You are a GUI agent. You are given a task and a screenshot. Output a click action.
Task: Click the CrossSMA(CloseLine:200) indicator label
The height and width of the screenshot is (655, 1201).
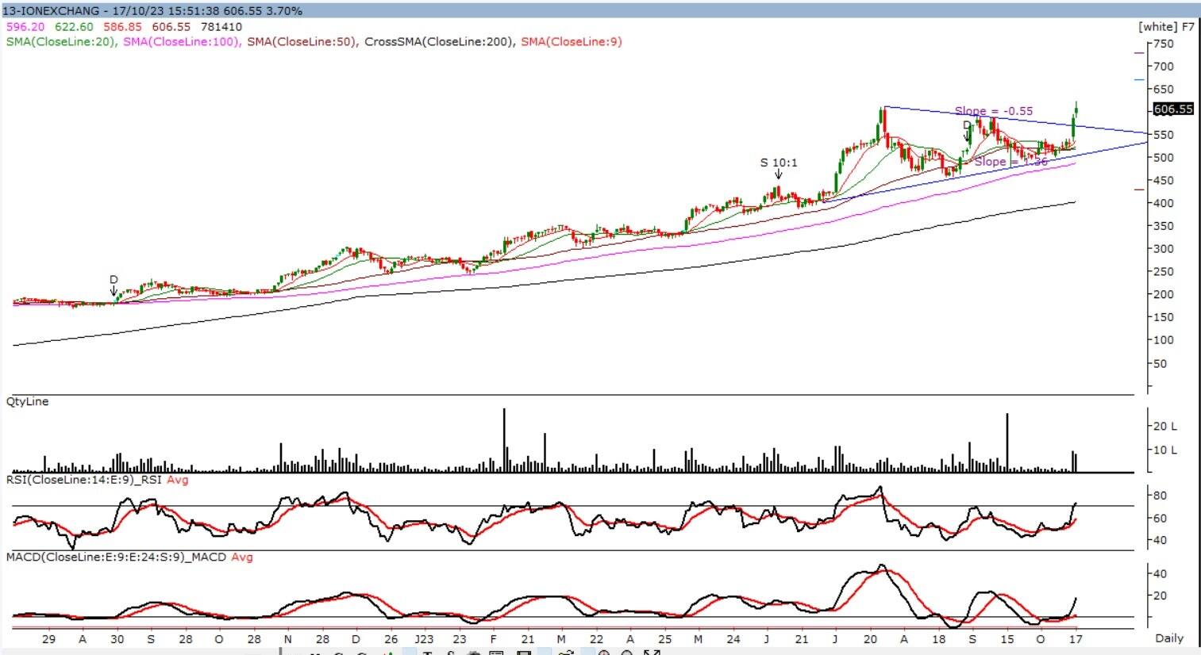[x=439, y=41]
